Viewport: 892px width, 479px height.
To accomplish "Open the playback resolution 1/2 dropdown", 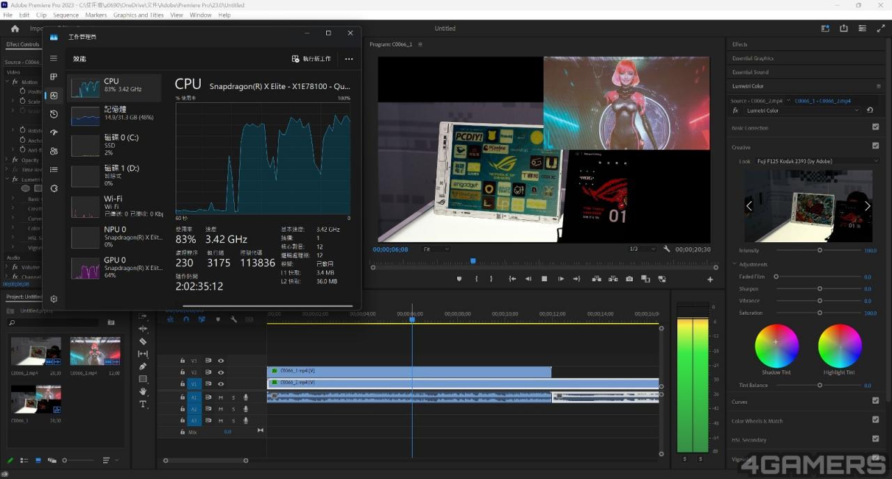I will point(643,249).
